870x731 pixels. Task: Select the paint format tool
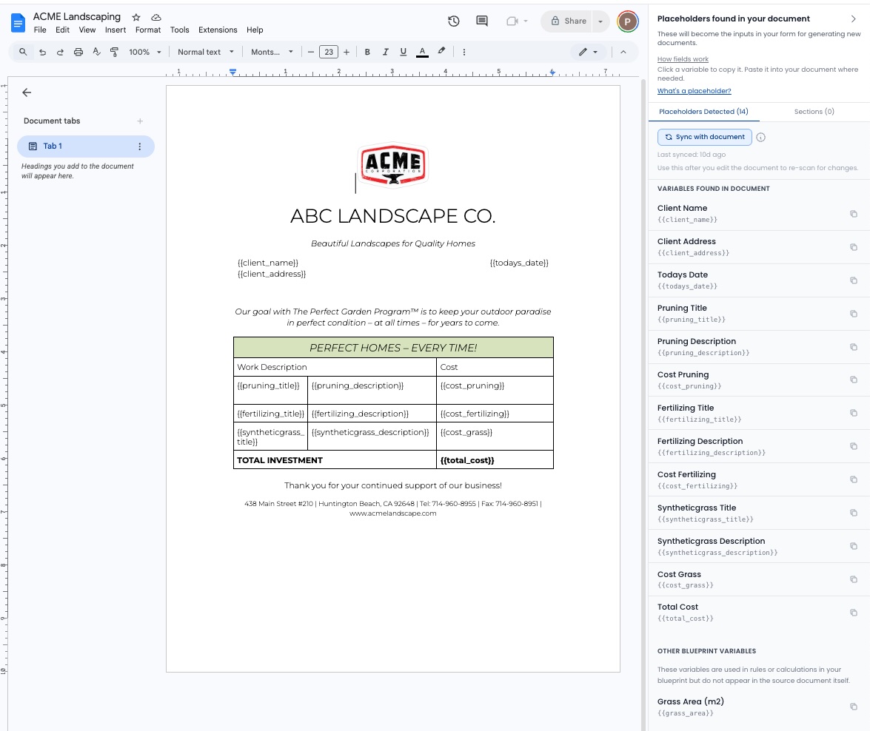(x=114, y=52)
